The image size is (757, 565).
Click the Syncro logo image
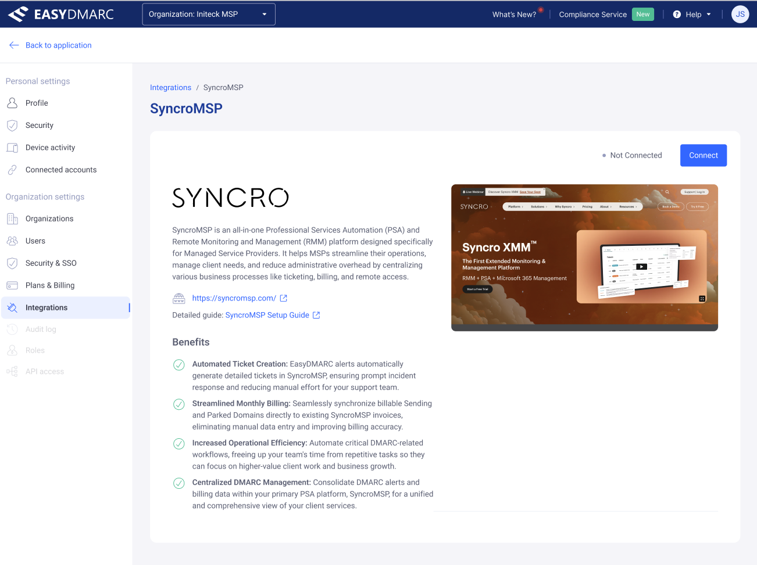(x=230, y=198)
